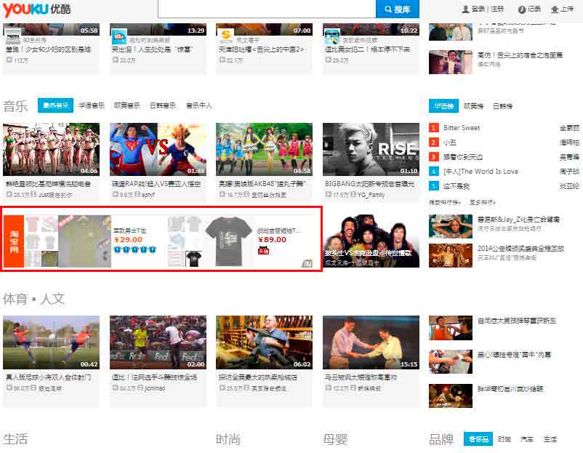Open chart entry 小丑
The image size is (583, 453).
click(449, 142)
